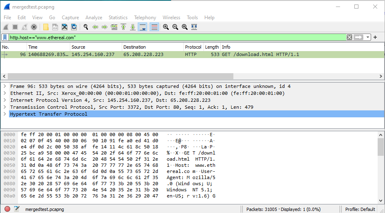
Task: Sort by No. column header
Action: [14, 47]
